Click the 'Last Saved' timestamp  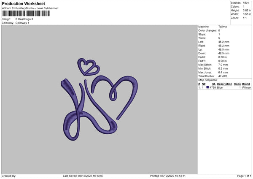click(83, 176)
